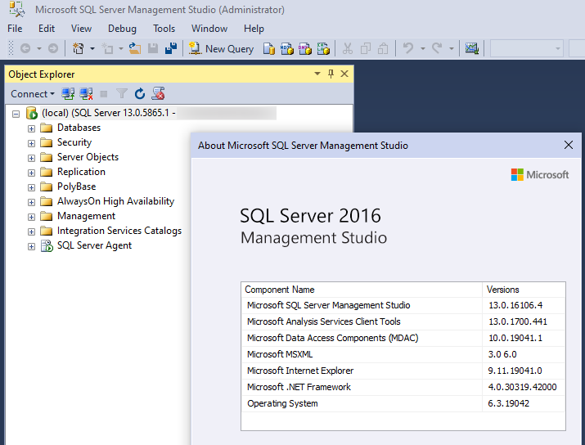Click the Open File folder icon
Image resolution: width=585 pixels, height=445 pixels.
pyautogui.click(x=135, y=48)
